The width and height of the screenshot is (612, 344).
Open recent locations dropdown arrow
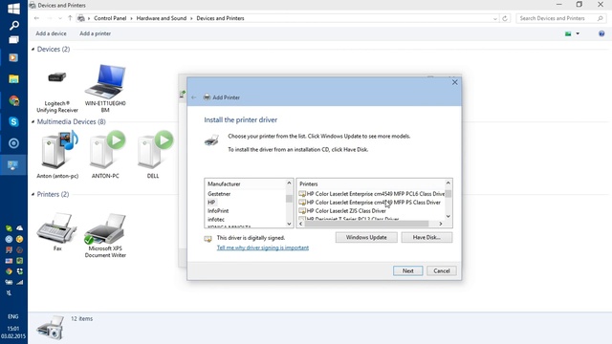click(60, 18)
